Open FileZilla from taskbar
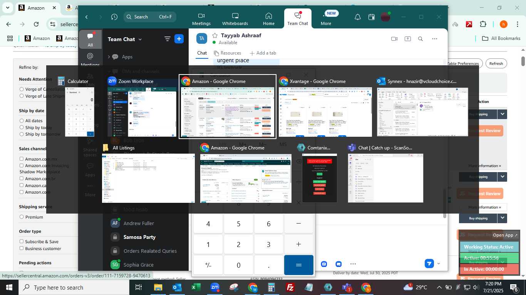The image size is (526, 295). point(290,287)
